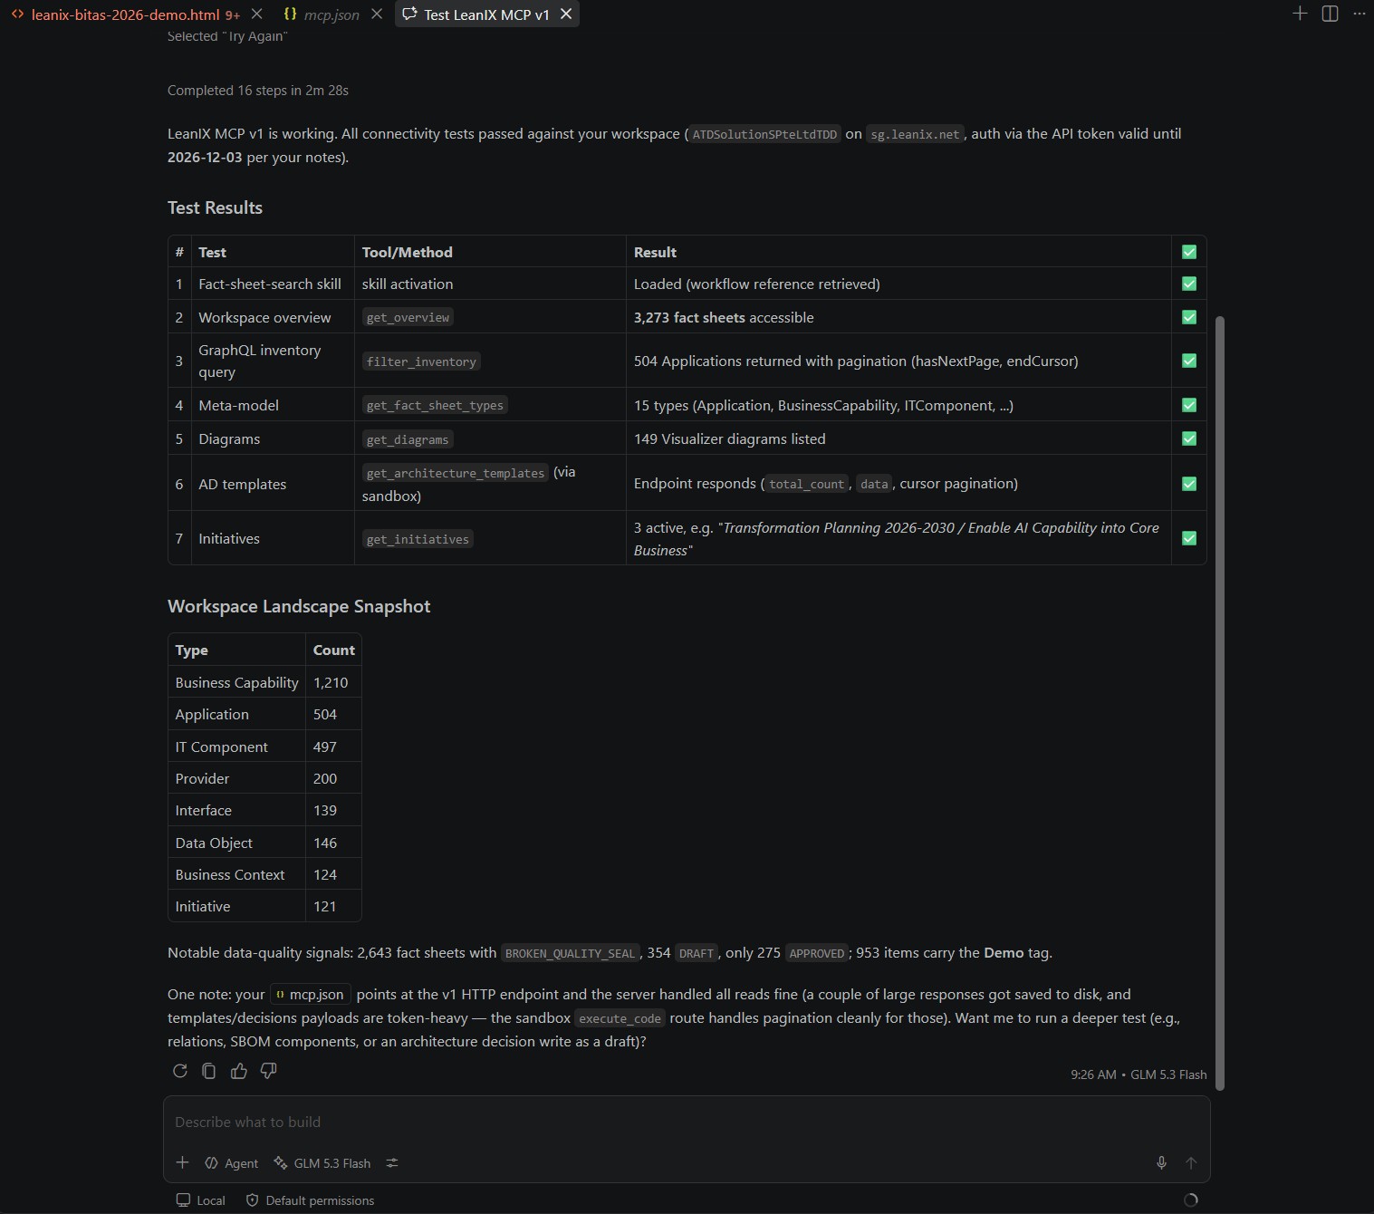This screenshot has width=1374, height=1214.
Task: Close the mcp.json tab
Action: (377, 14)
